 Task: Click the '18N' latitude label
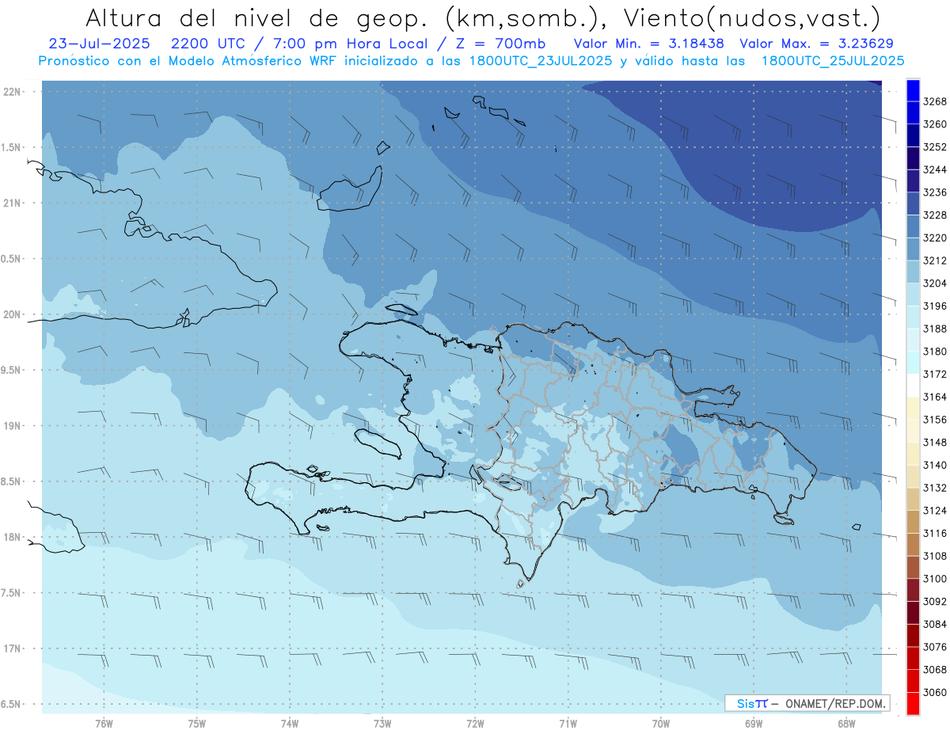(x=12, y=537)
